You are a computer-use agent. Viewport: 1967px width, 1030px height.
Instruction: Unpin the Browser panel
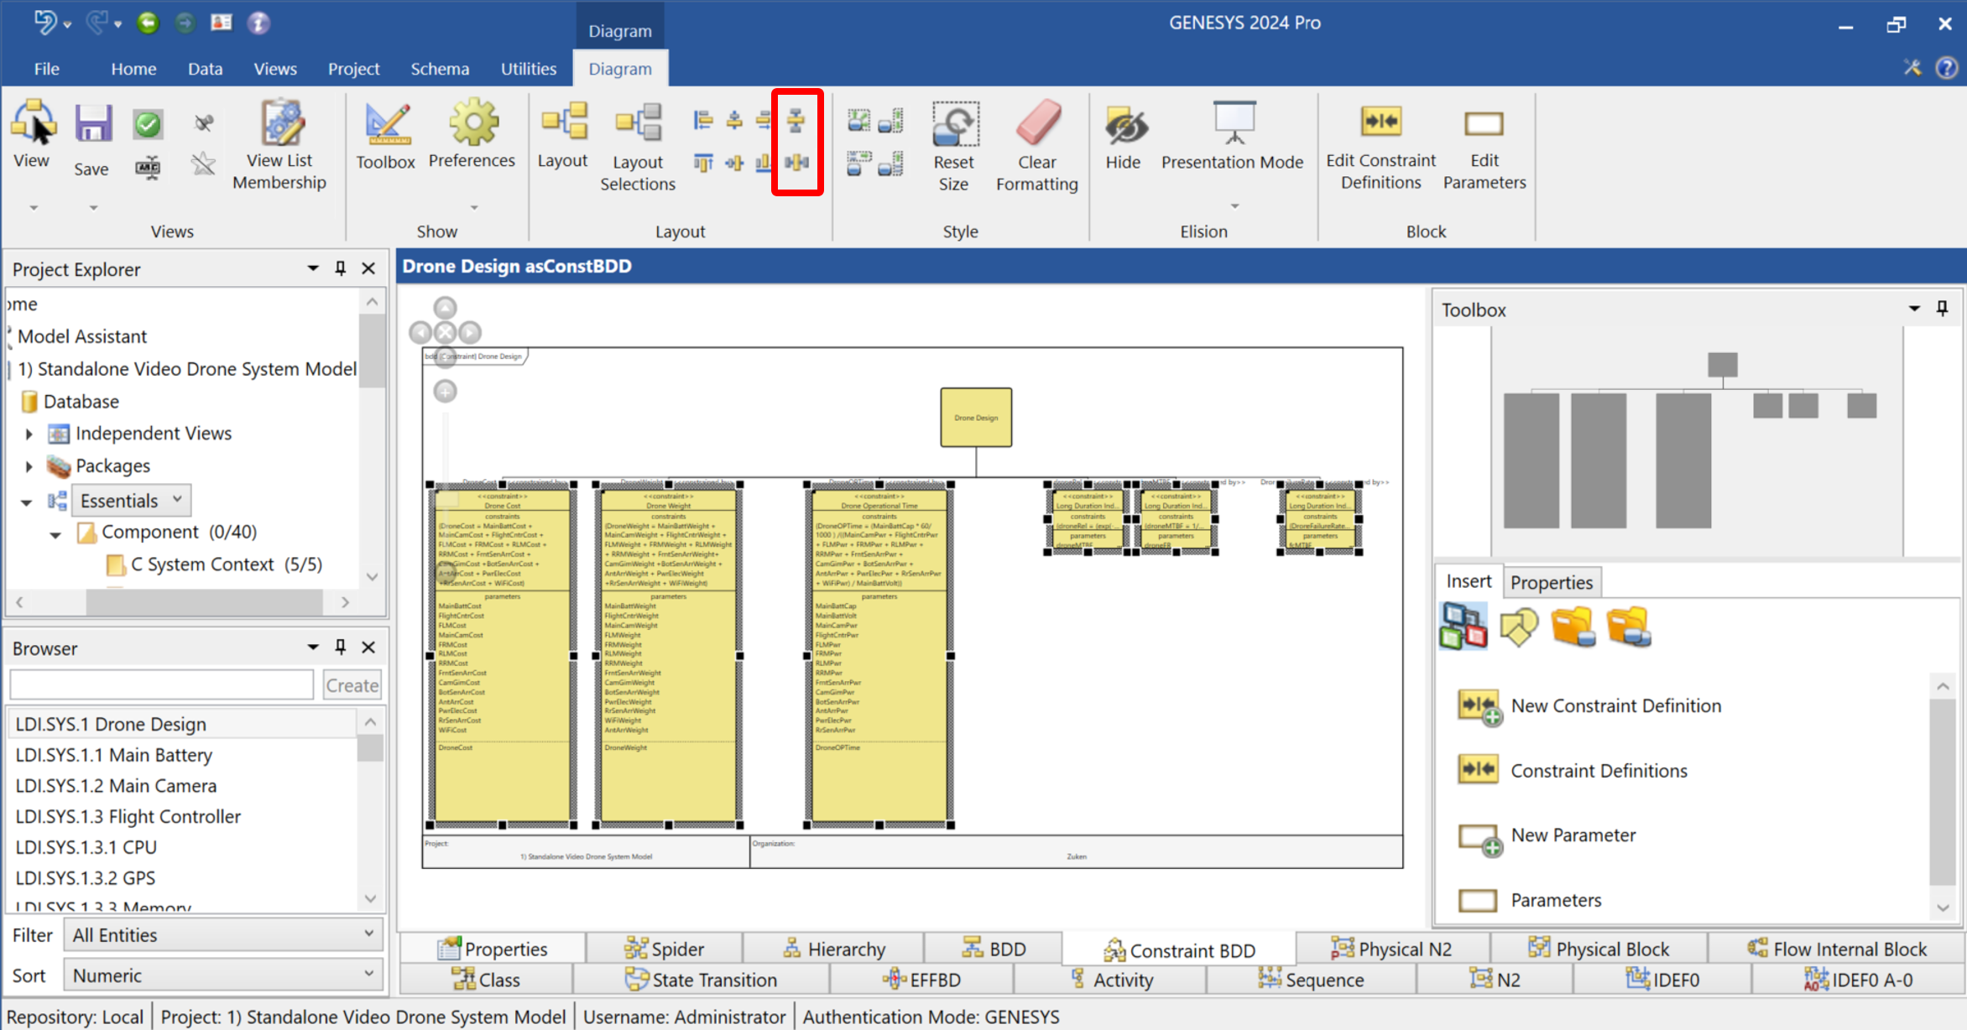coord(340,647)
